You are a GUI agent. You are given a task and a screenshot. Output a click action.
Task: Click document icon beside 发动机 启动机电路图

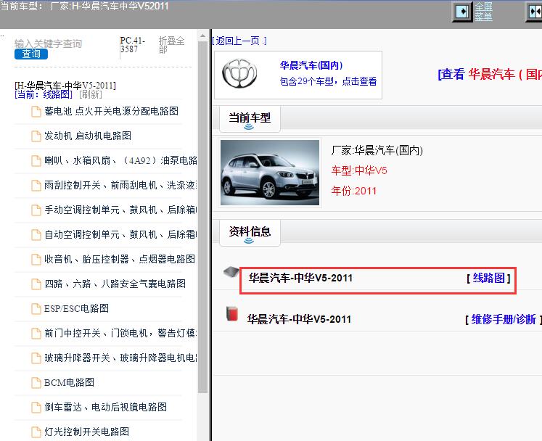[x=36, y=136]
